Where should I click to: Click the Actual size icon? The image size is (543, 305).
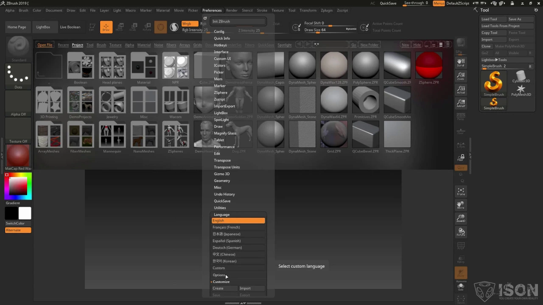point(461,89)
